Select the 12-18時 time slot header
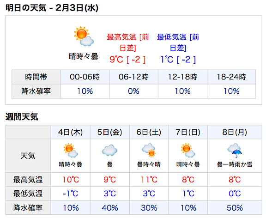This screenshot has width=266, height=218. (182, 77)
